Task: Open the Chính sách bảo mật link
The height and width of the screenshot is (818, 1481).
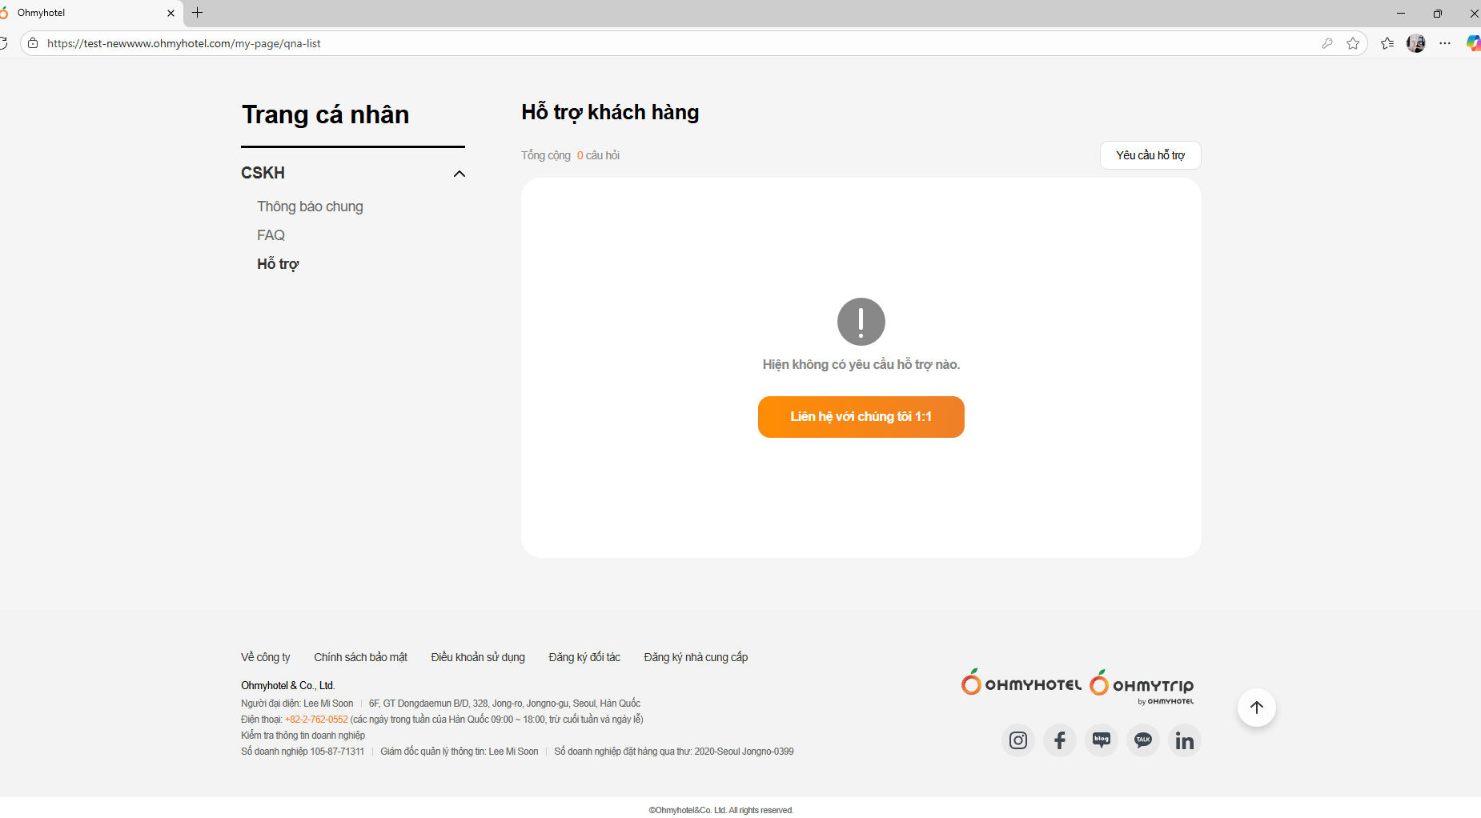Action: pyautogui.click(x=360, y=657)
